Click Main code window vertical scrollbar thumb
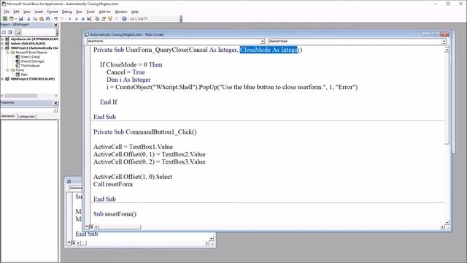 (447, 99)
